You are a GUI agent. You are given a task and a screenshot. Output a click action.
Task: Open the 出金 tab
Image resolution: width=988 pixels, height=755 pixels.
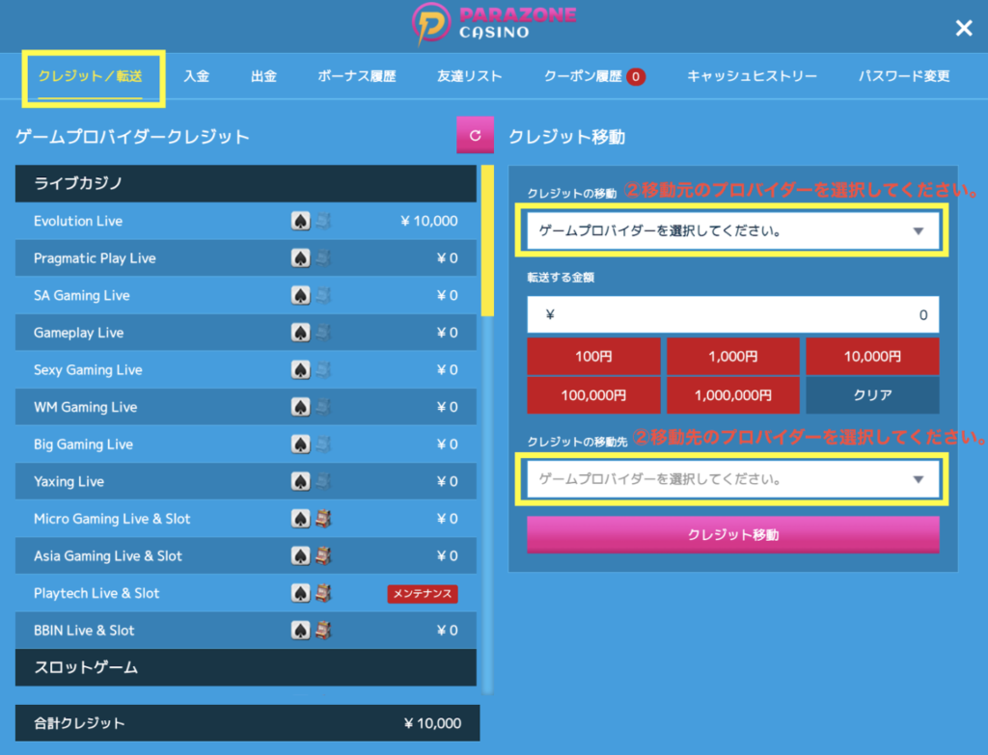pos(263,76)
